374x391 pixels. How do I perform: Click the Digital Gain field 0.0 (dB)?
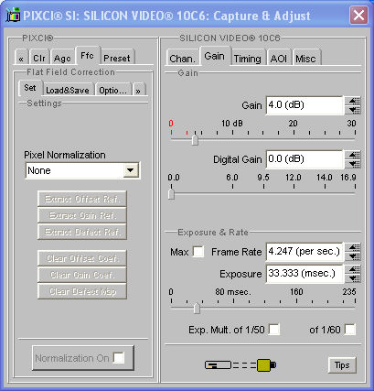click(x=305, y=159)
